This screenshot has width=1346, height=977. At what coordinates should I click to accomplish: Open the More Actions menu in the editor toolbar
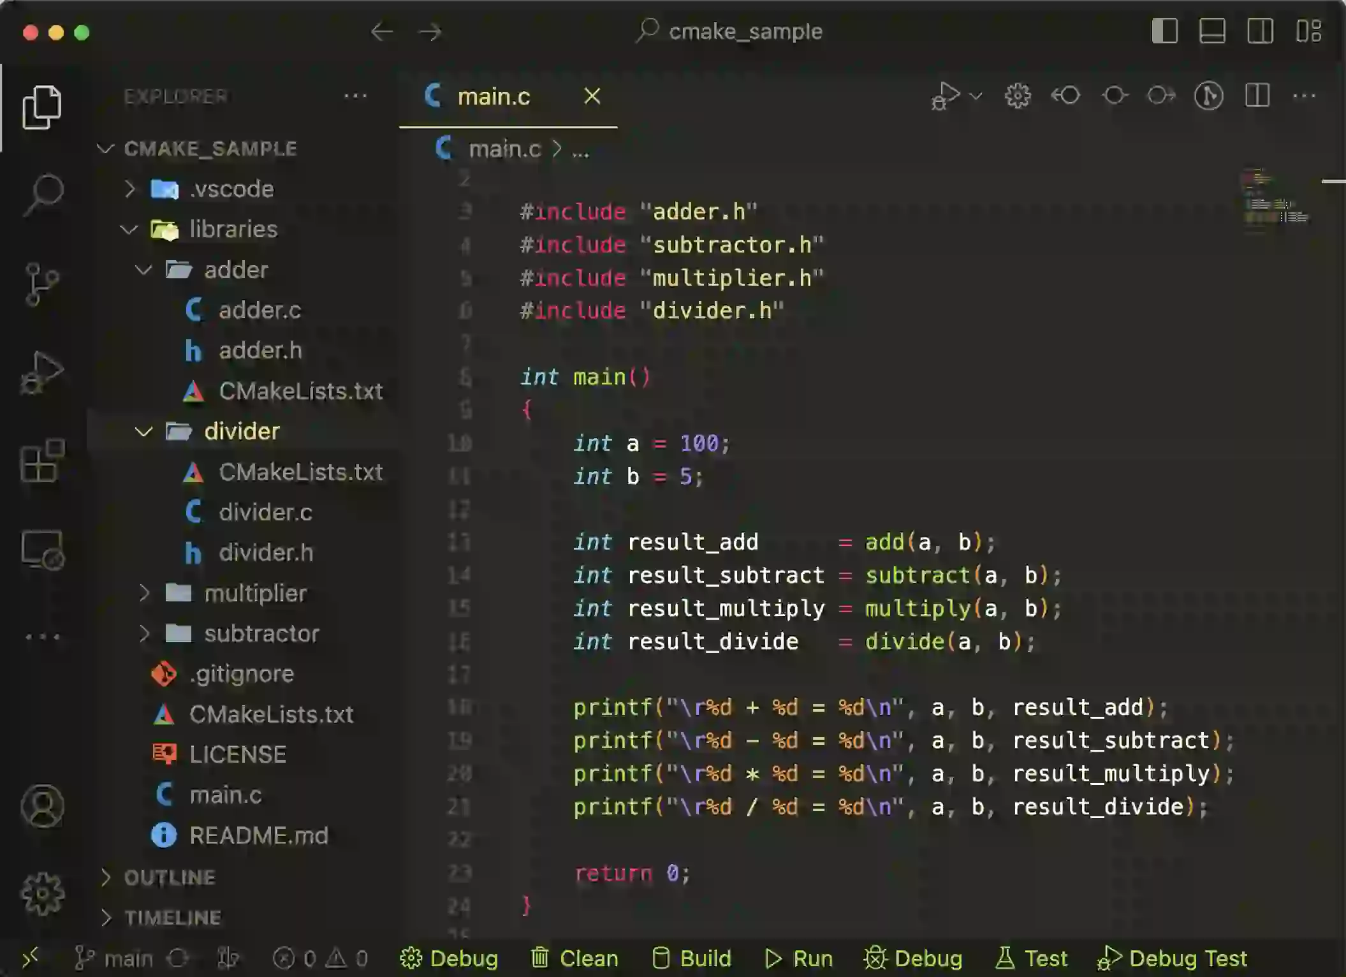(x=1305, y=96)
